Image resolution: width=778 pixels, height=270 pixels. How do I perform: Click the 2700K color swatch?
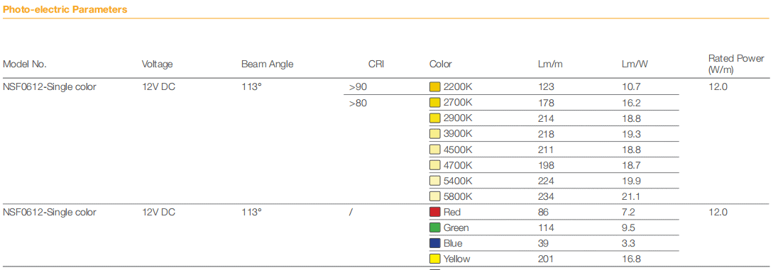pyautogui.click(x=434, y=103)
